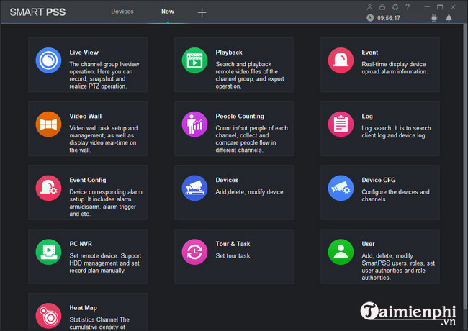468x331 pixels.
Task: Click the Video Wall orange icon
Action: (48, 124)
